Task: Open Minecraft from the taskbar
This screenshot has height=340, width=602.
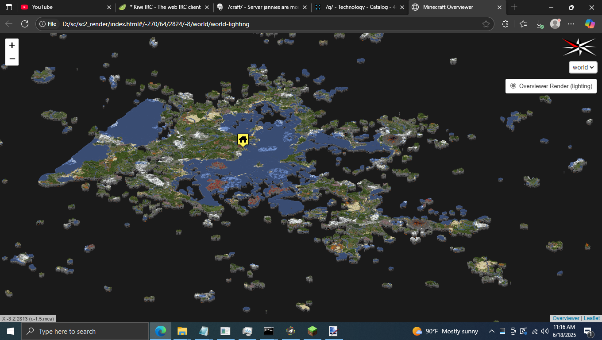Action: 313,331
